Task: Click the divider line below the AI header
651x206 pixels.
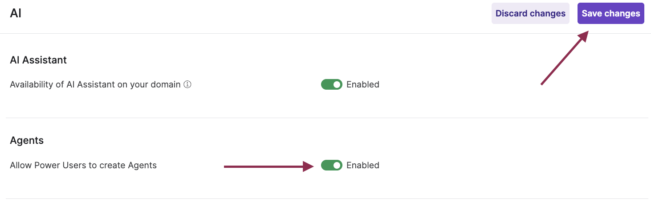Action: click(x=325, y=33)
